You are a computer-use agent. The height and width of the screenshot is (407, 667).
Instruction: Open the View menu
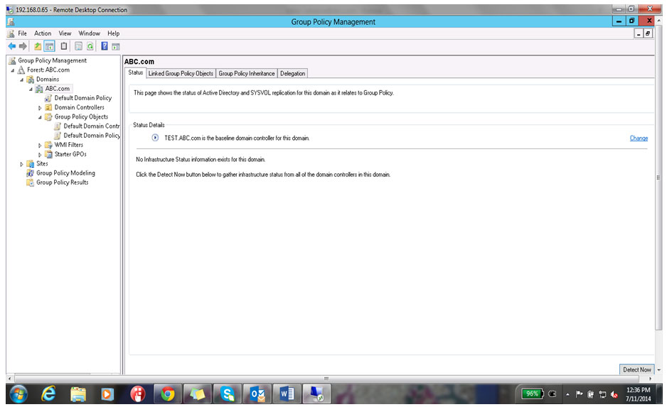pos(65,33)
